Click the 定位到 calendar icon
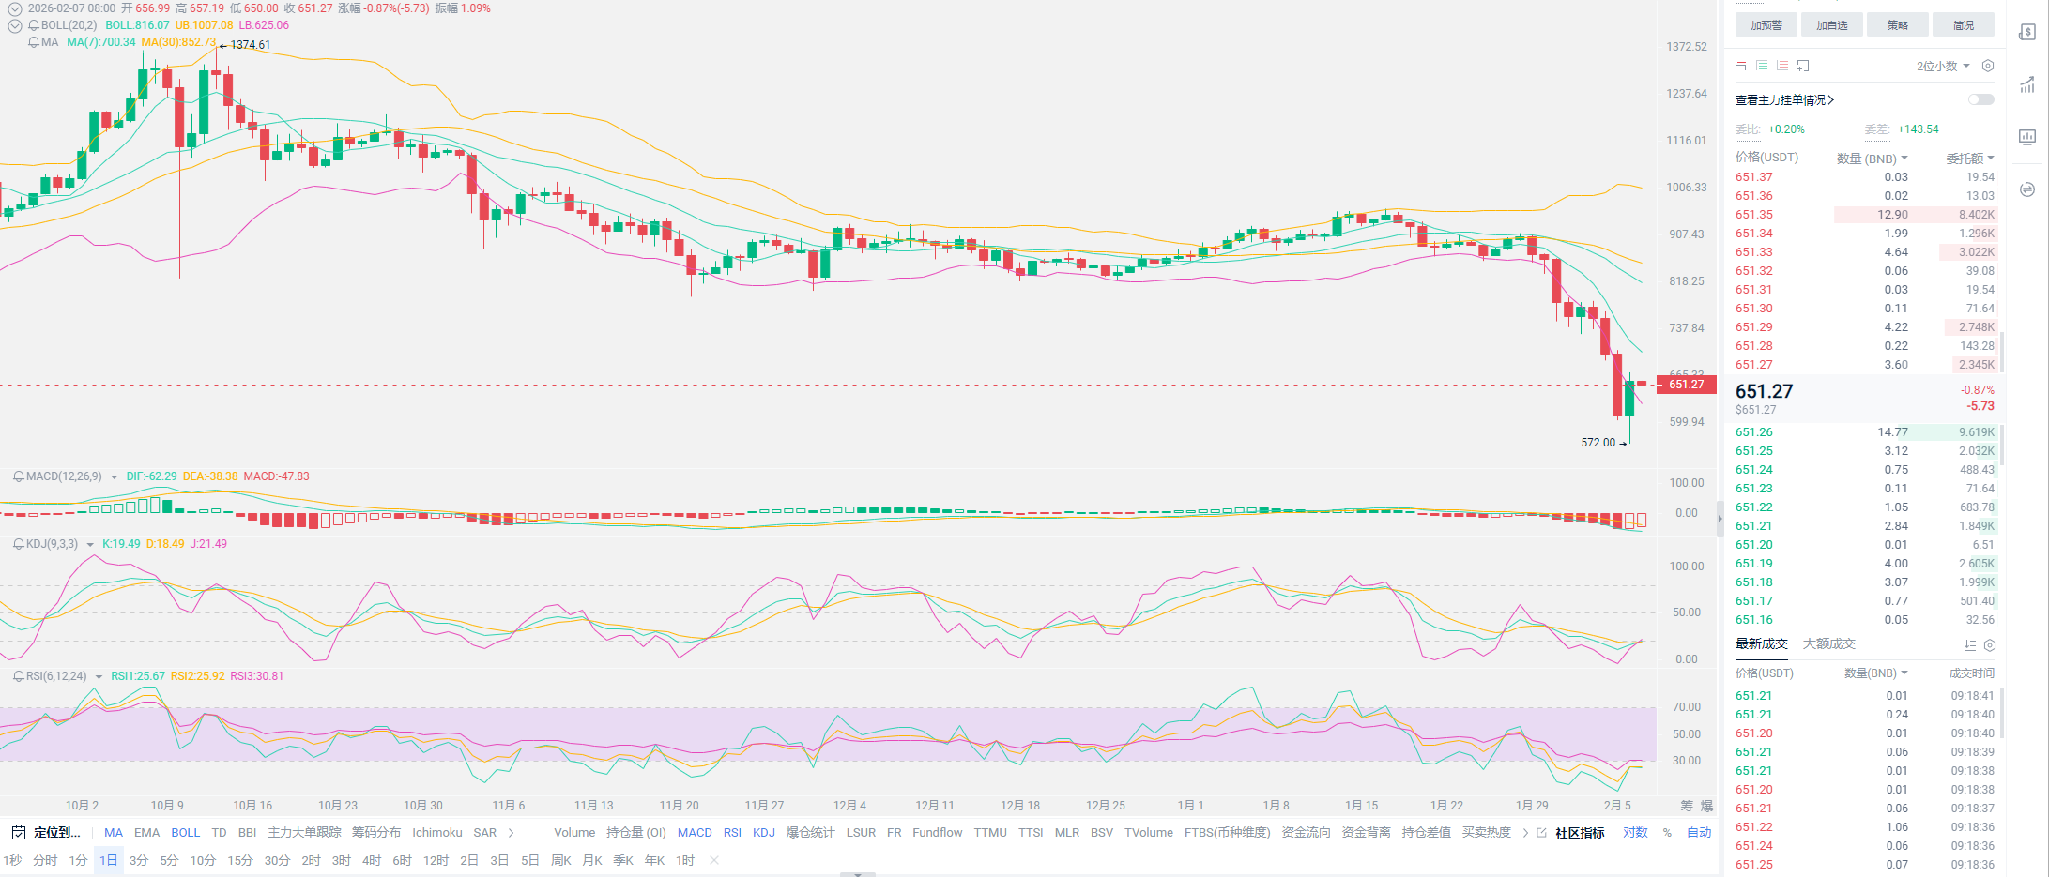This screenshot has width=2049, height=877. 18,833
